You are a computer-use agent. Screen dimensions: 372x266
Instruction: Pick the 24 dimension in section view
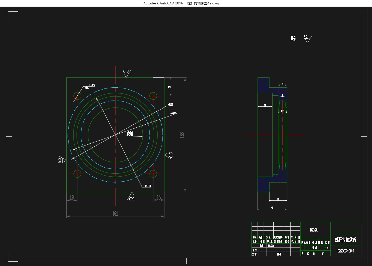pyautogui.click(x=265, y=105)
